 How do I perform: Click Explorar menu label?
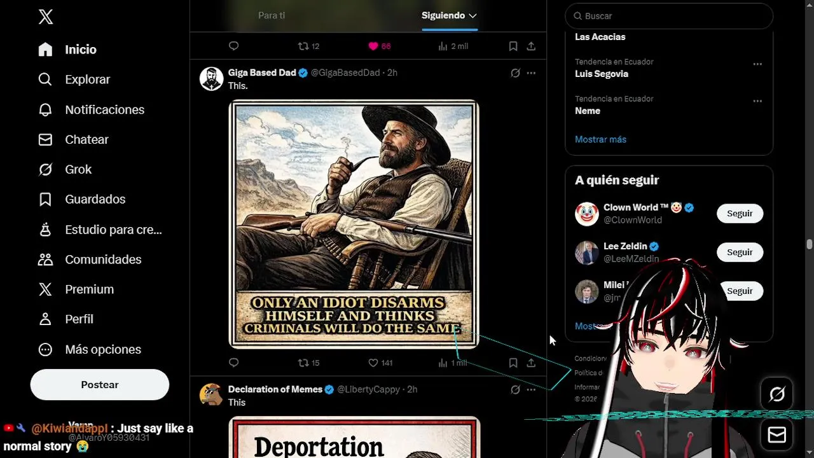tap(88, 80)
